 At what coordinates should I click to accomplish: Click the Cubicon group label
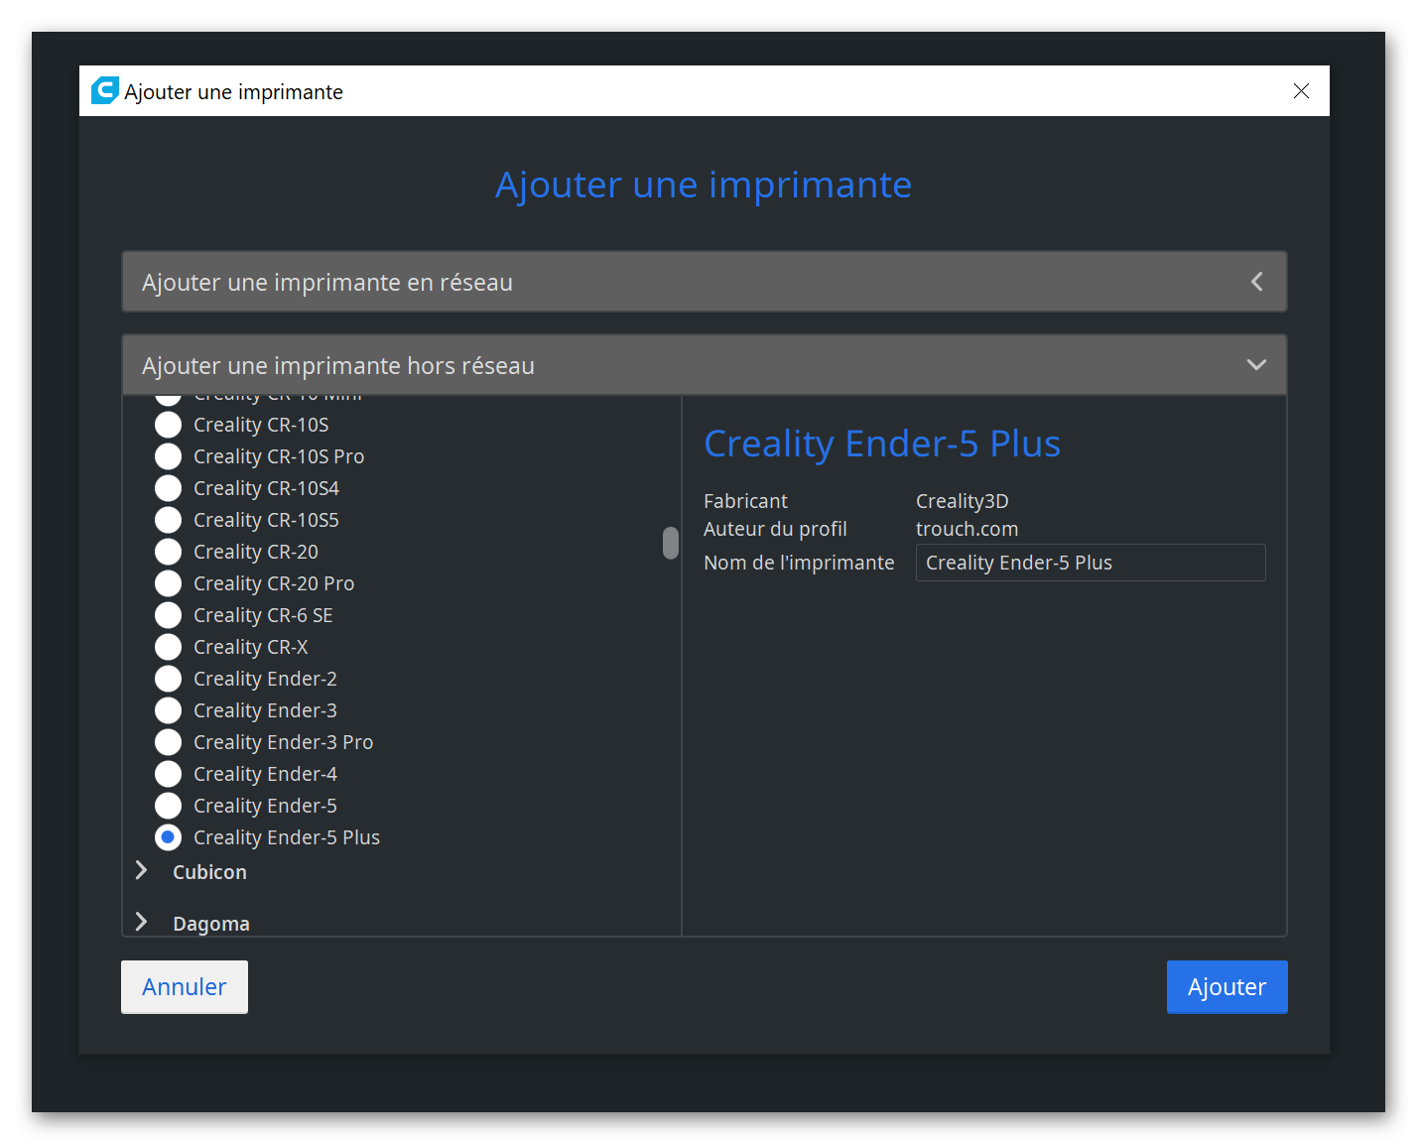point(209,872)
